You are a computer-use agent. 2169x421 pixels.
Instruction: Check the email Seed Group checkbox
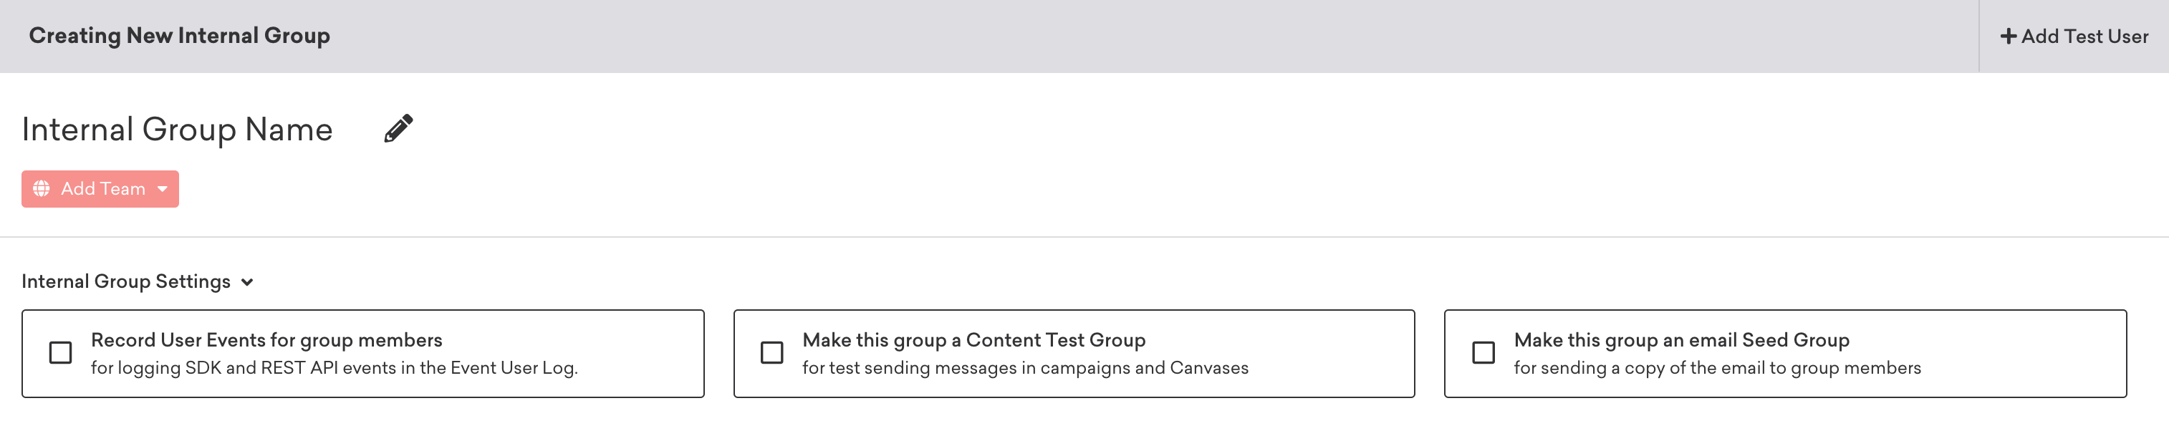1483,353
